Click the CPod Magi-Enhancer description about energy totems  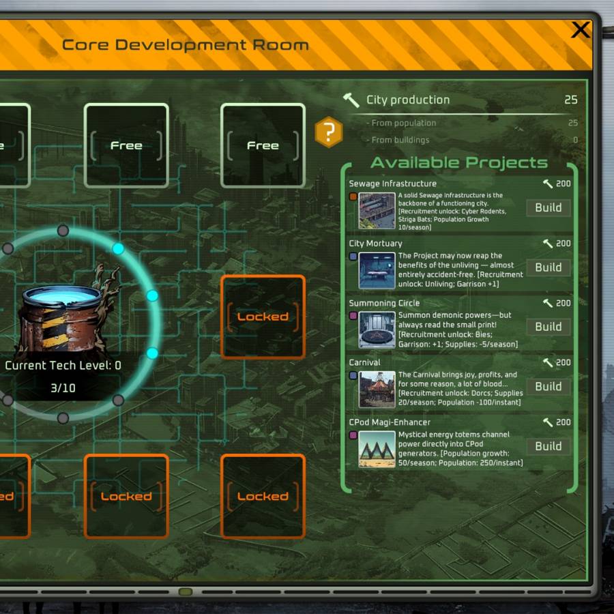click(x=460, y=449)
